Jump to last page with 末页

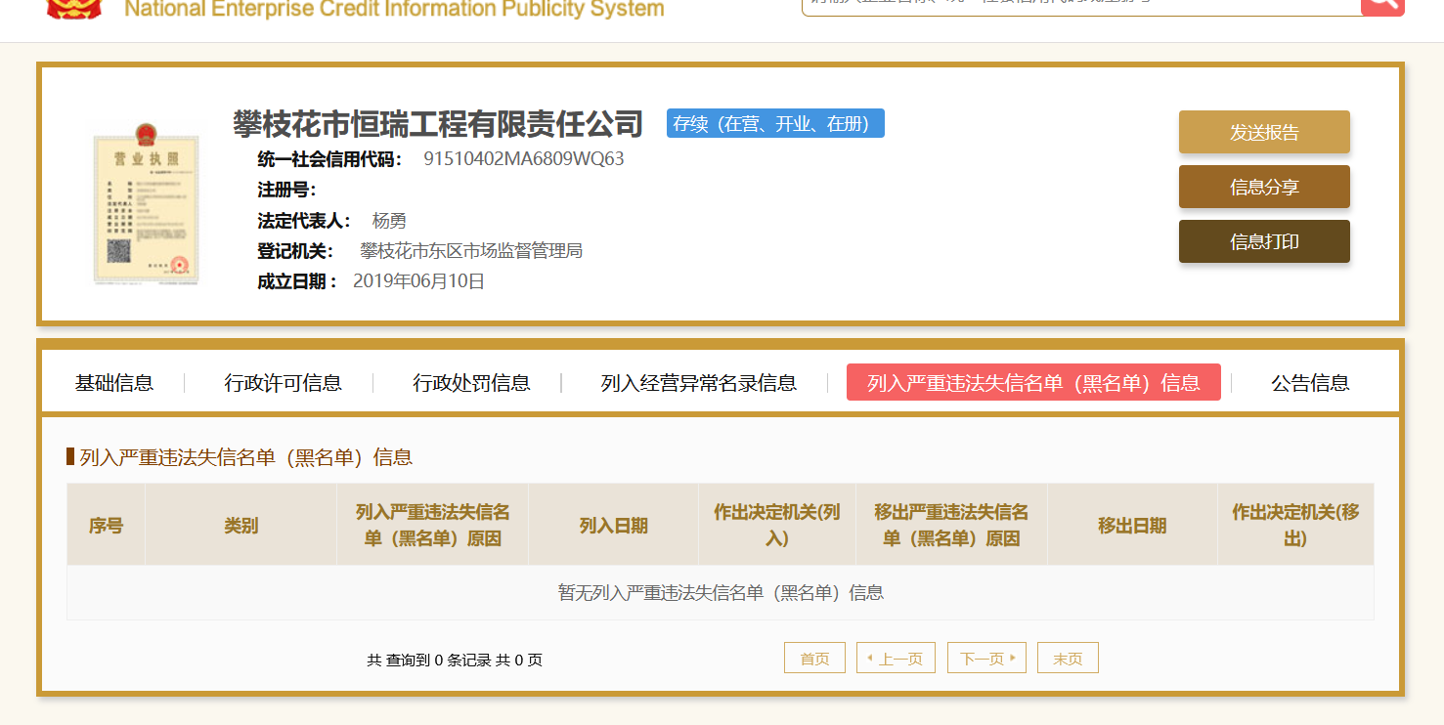(1068, 659)
